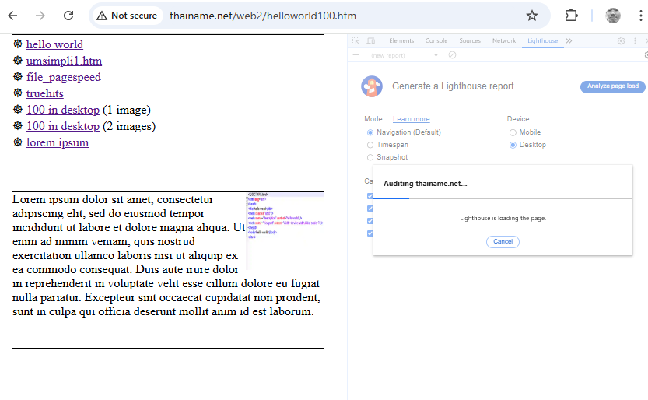Cancel the Lighthouse audit
648x400 pixels.
503,241
